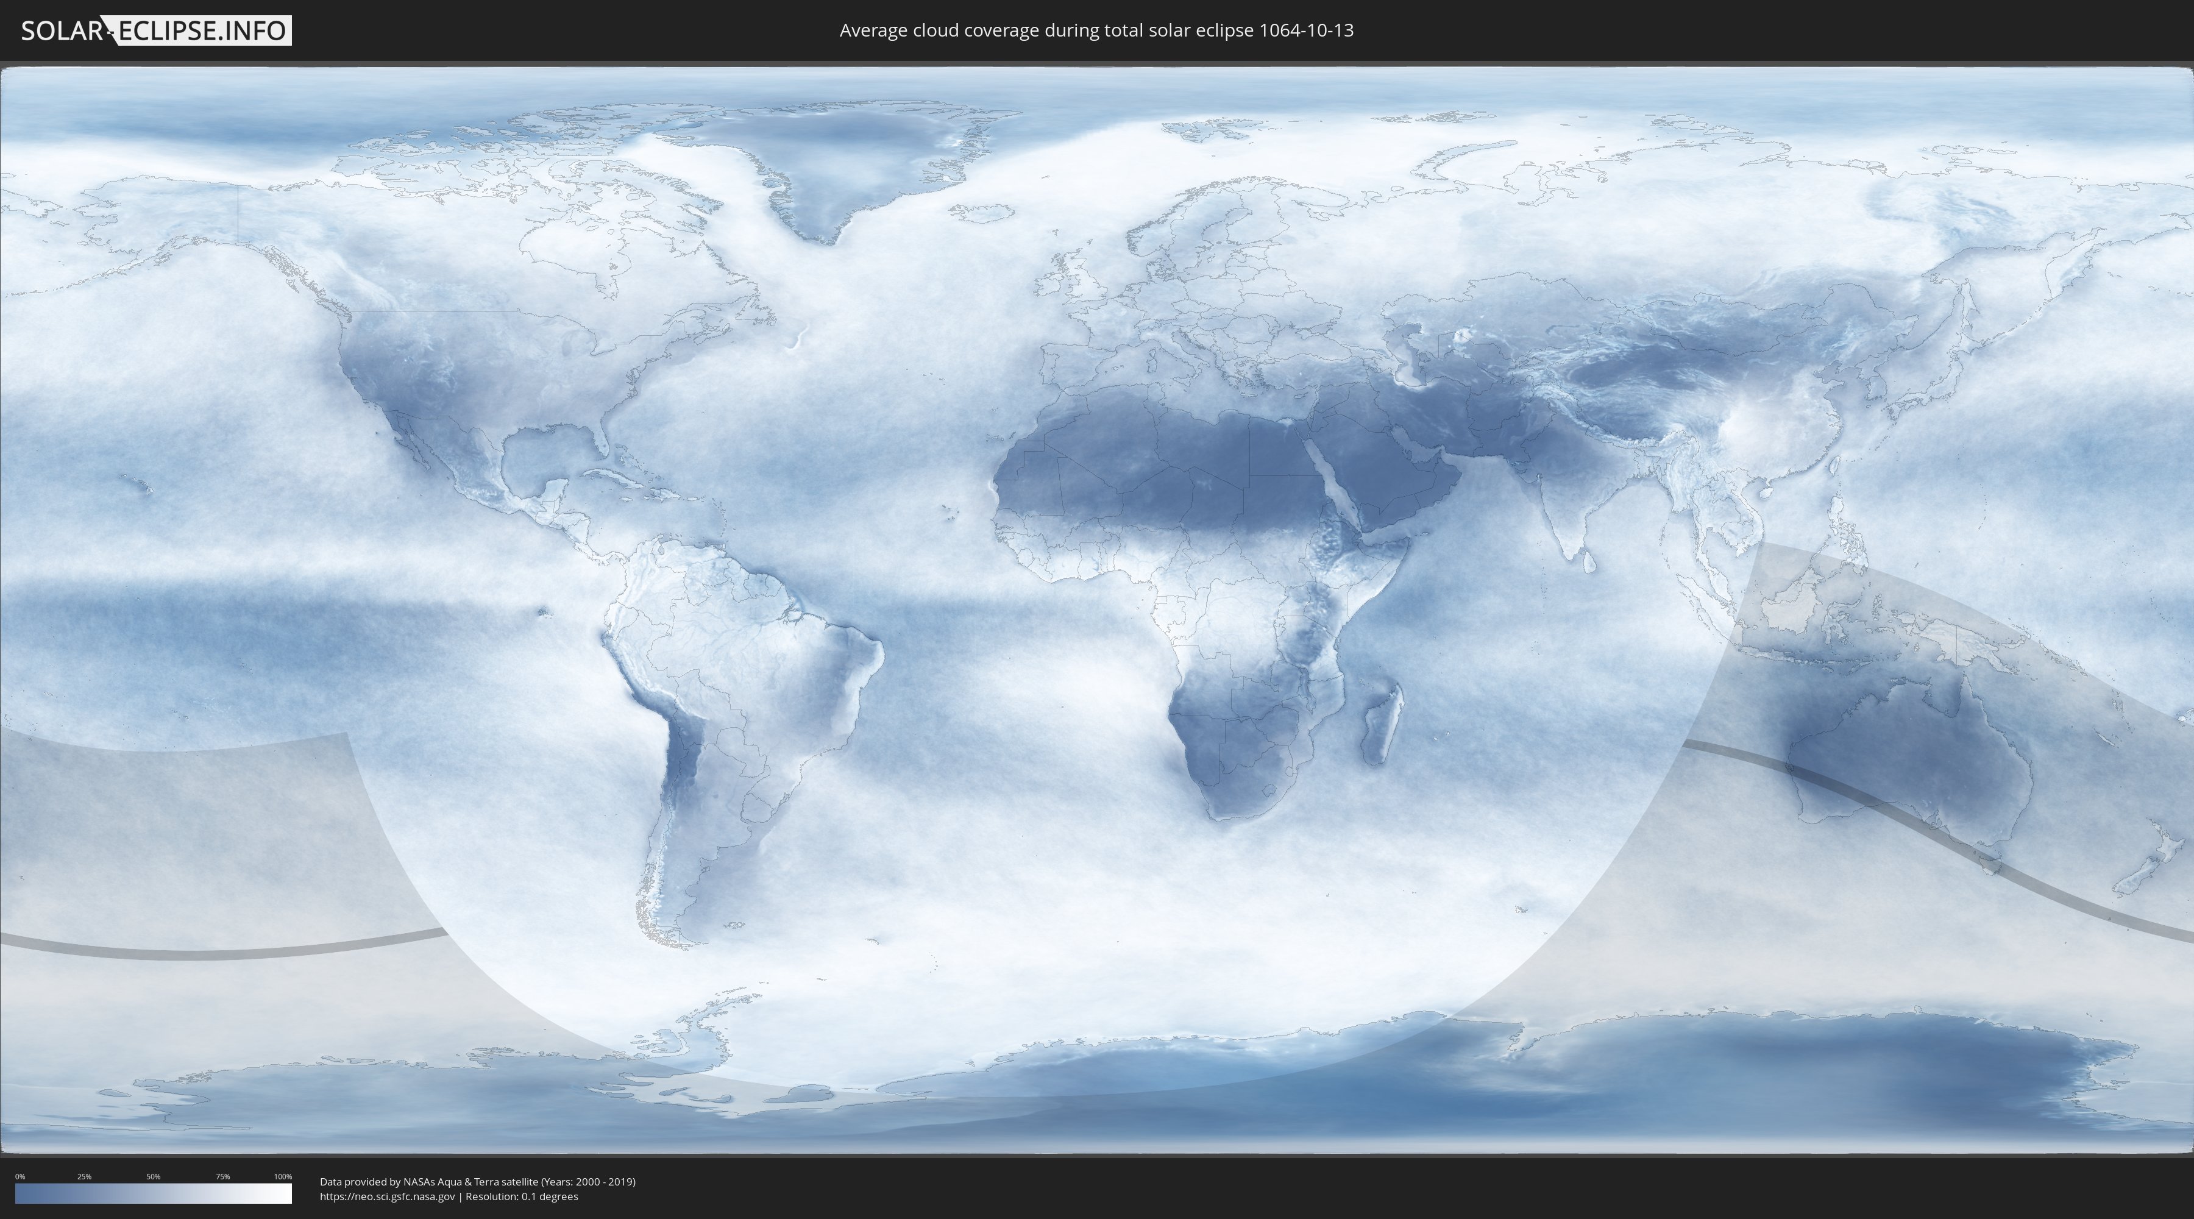
Task: Click the SOLAR-ECLIPSE.INFO logo
Action: click(x=156, y=30)
